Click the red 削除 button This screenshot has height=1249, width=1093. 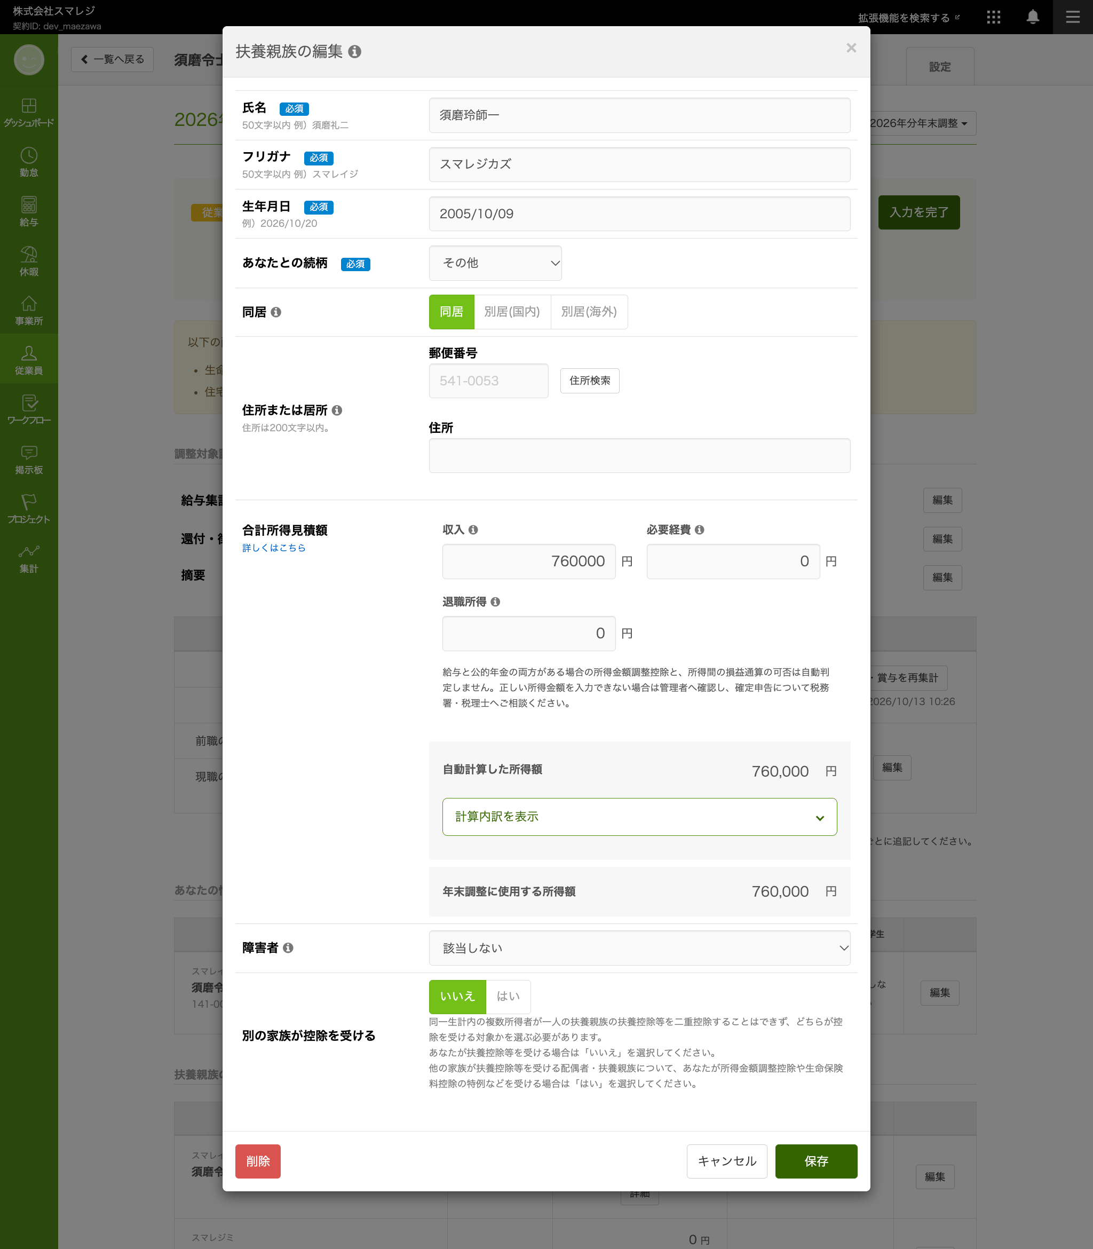click(258, 1162)
